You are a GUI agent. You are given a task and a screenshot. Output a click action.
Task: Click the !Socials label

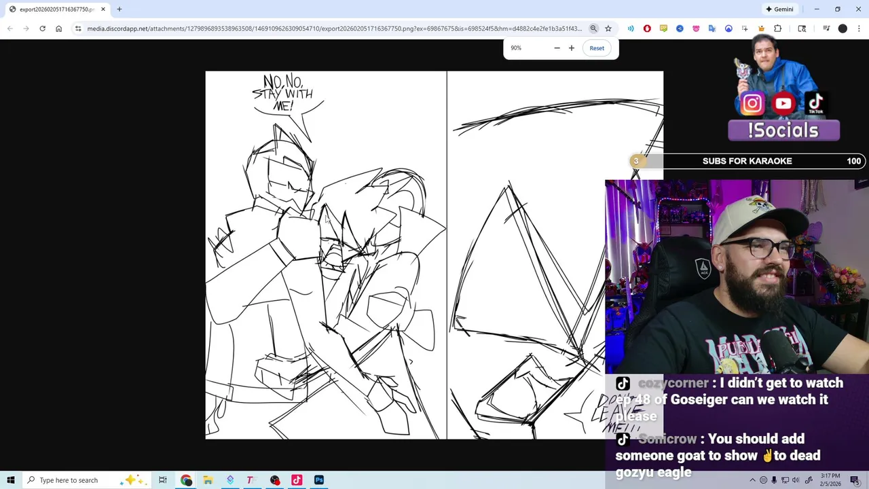783,130
